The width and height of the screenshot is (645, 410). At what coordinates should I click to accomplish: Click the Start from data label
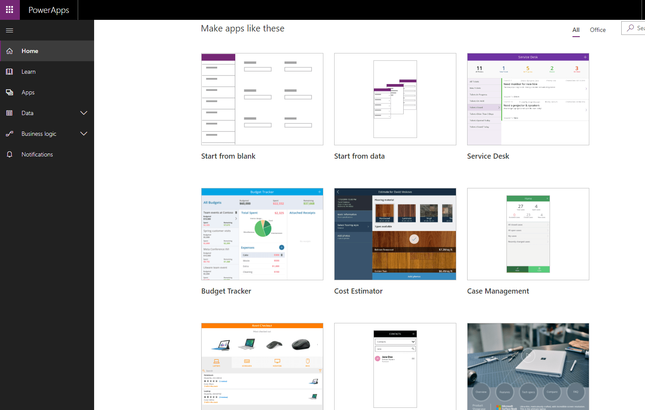[x=359, y=156]
